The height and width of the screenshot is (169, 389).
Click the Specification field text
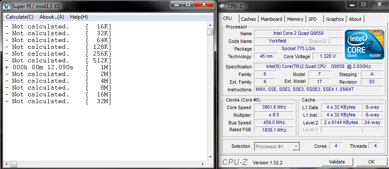pos(319,67)
